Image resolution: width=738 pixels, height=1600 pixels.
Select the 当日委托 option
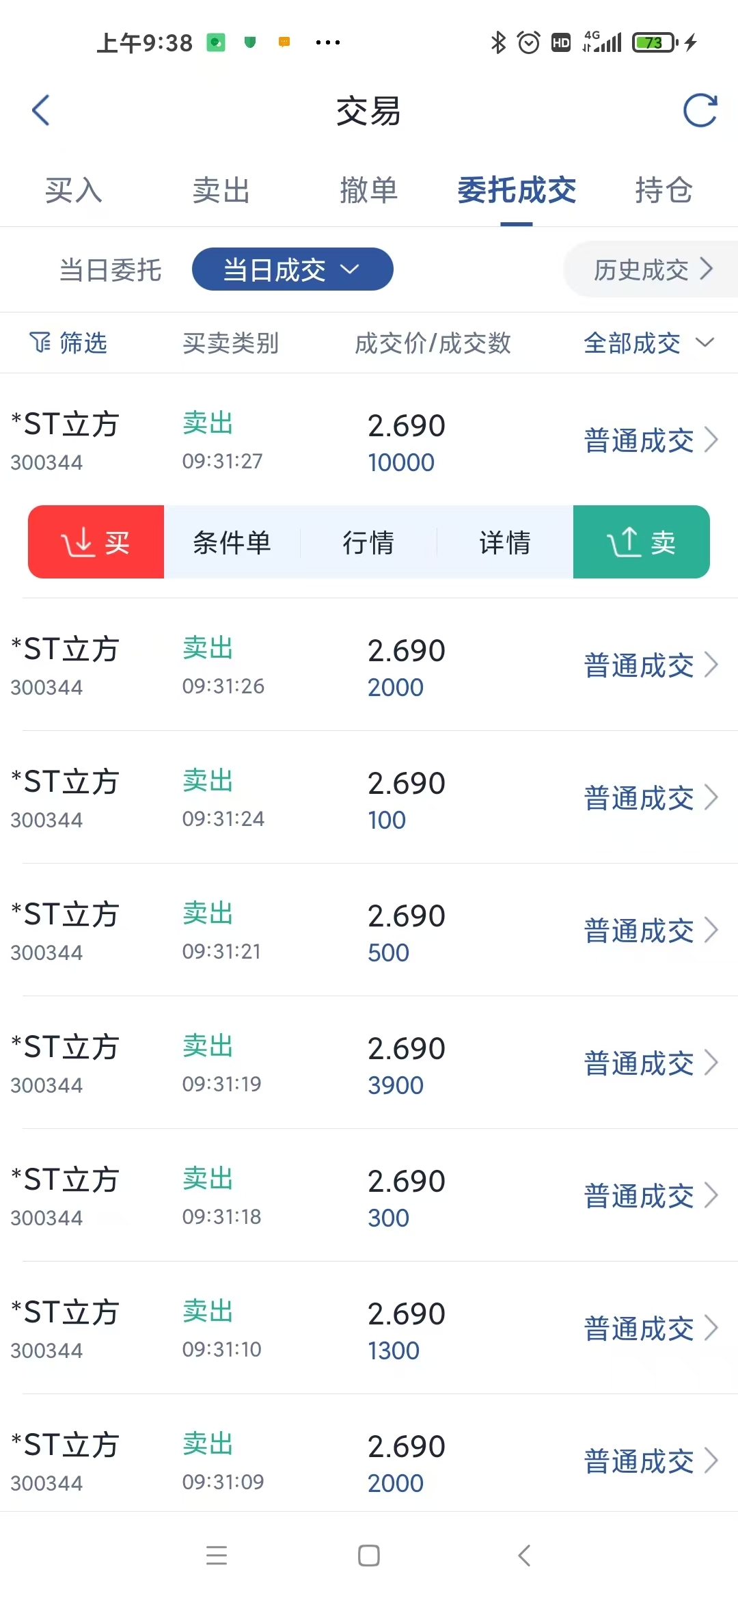click(x=111, y=270)
